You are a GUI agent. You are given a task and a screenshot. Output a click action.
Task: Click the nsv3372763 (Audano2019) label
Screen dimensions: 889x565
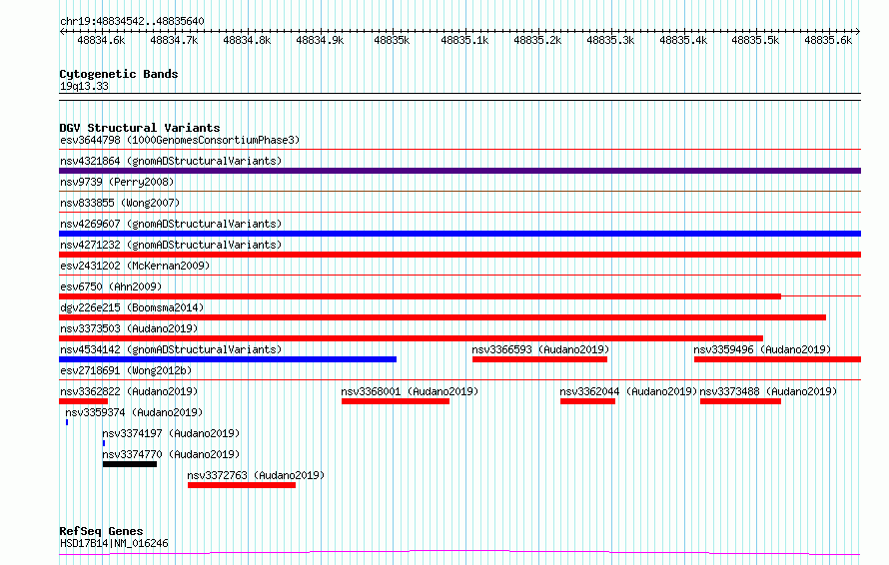[257, 475]
